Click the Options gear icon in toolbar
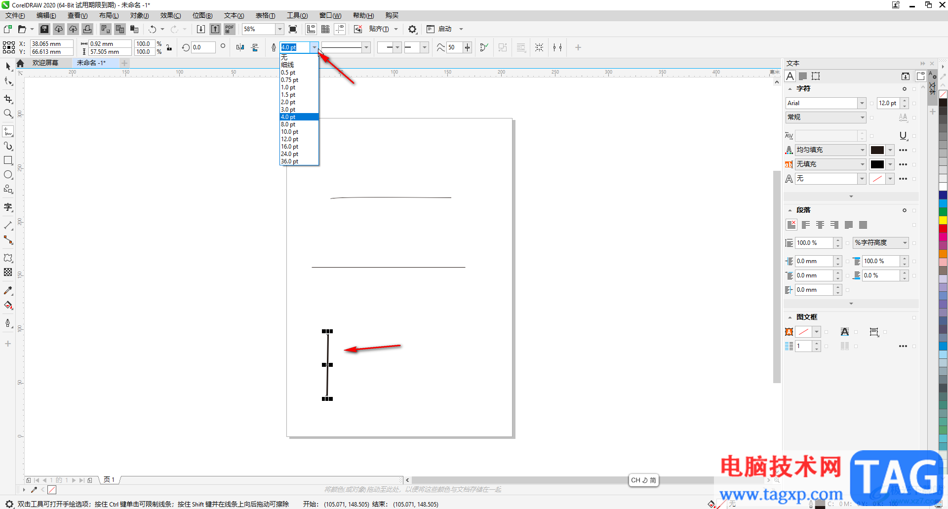 click(x=412, y=29)
